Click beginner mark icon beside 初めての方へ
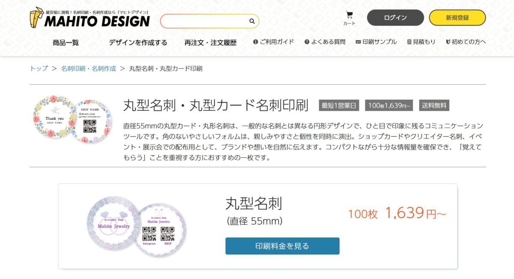This screenshot has width=514, height=279. tap(448, 42)
